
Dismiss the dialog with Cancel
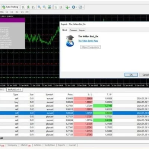click(x=145, y=75)
